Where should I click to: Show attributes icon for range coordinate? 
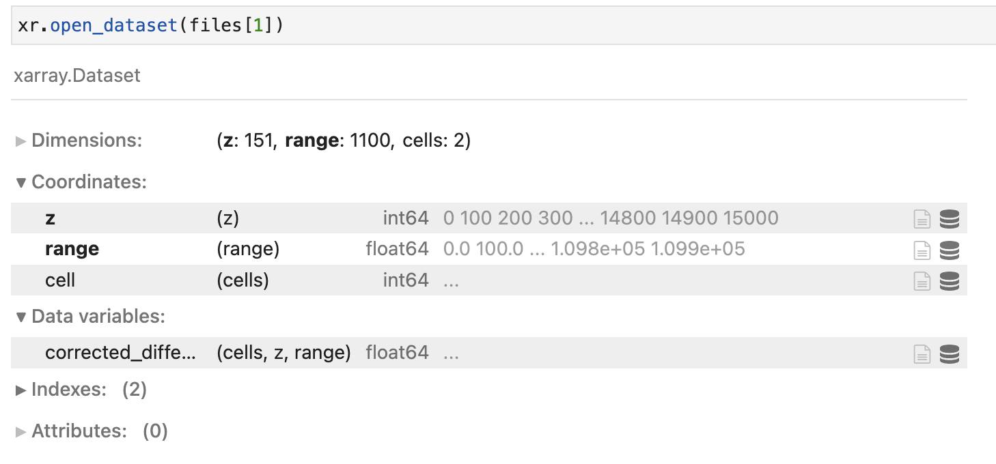922,250
